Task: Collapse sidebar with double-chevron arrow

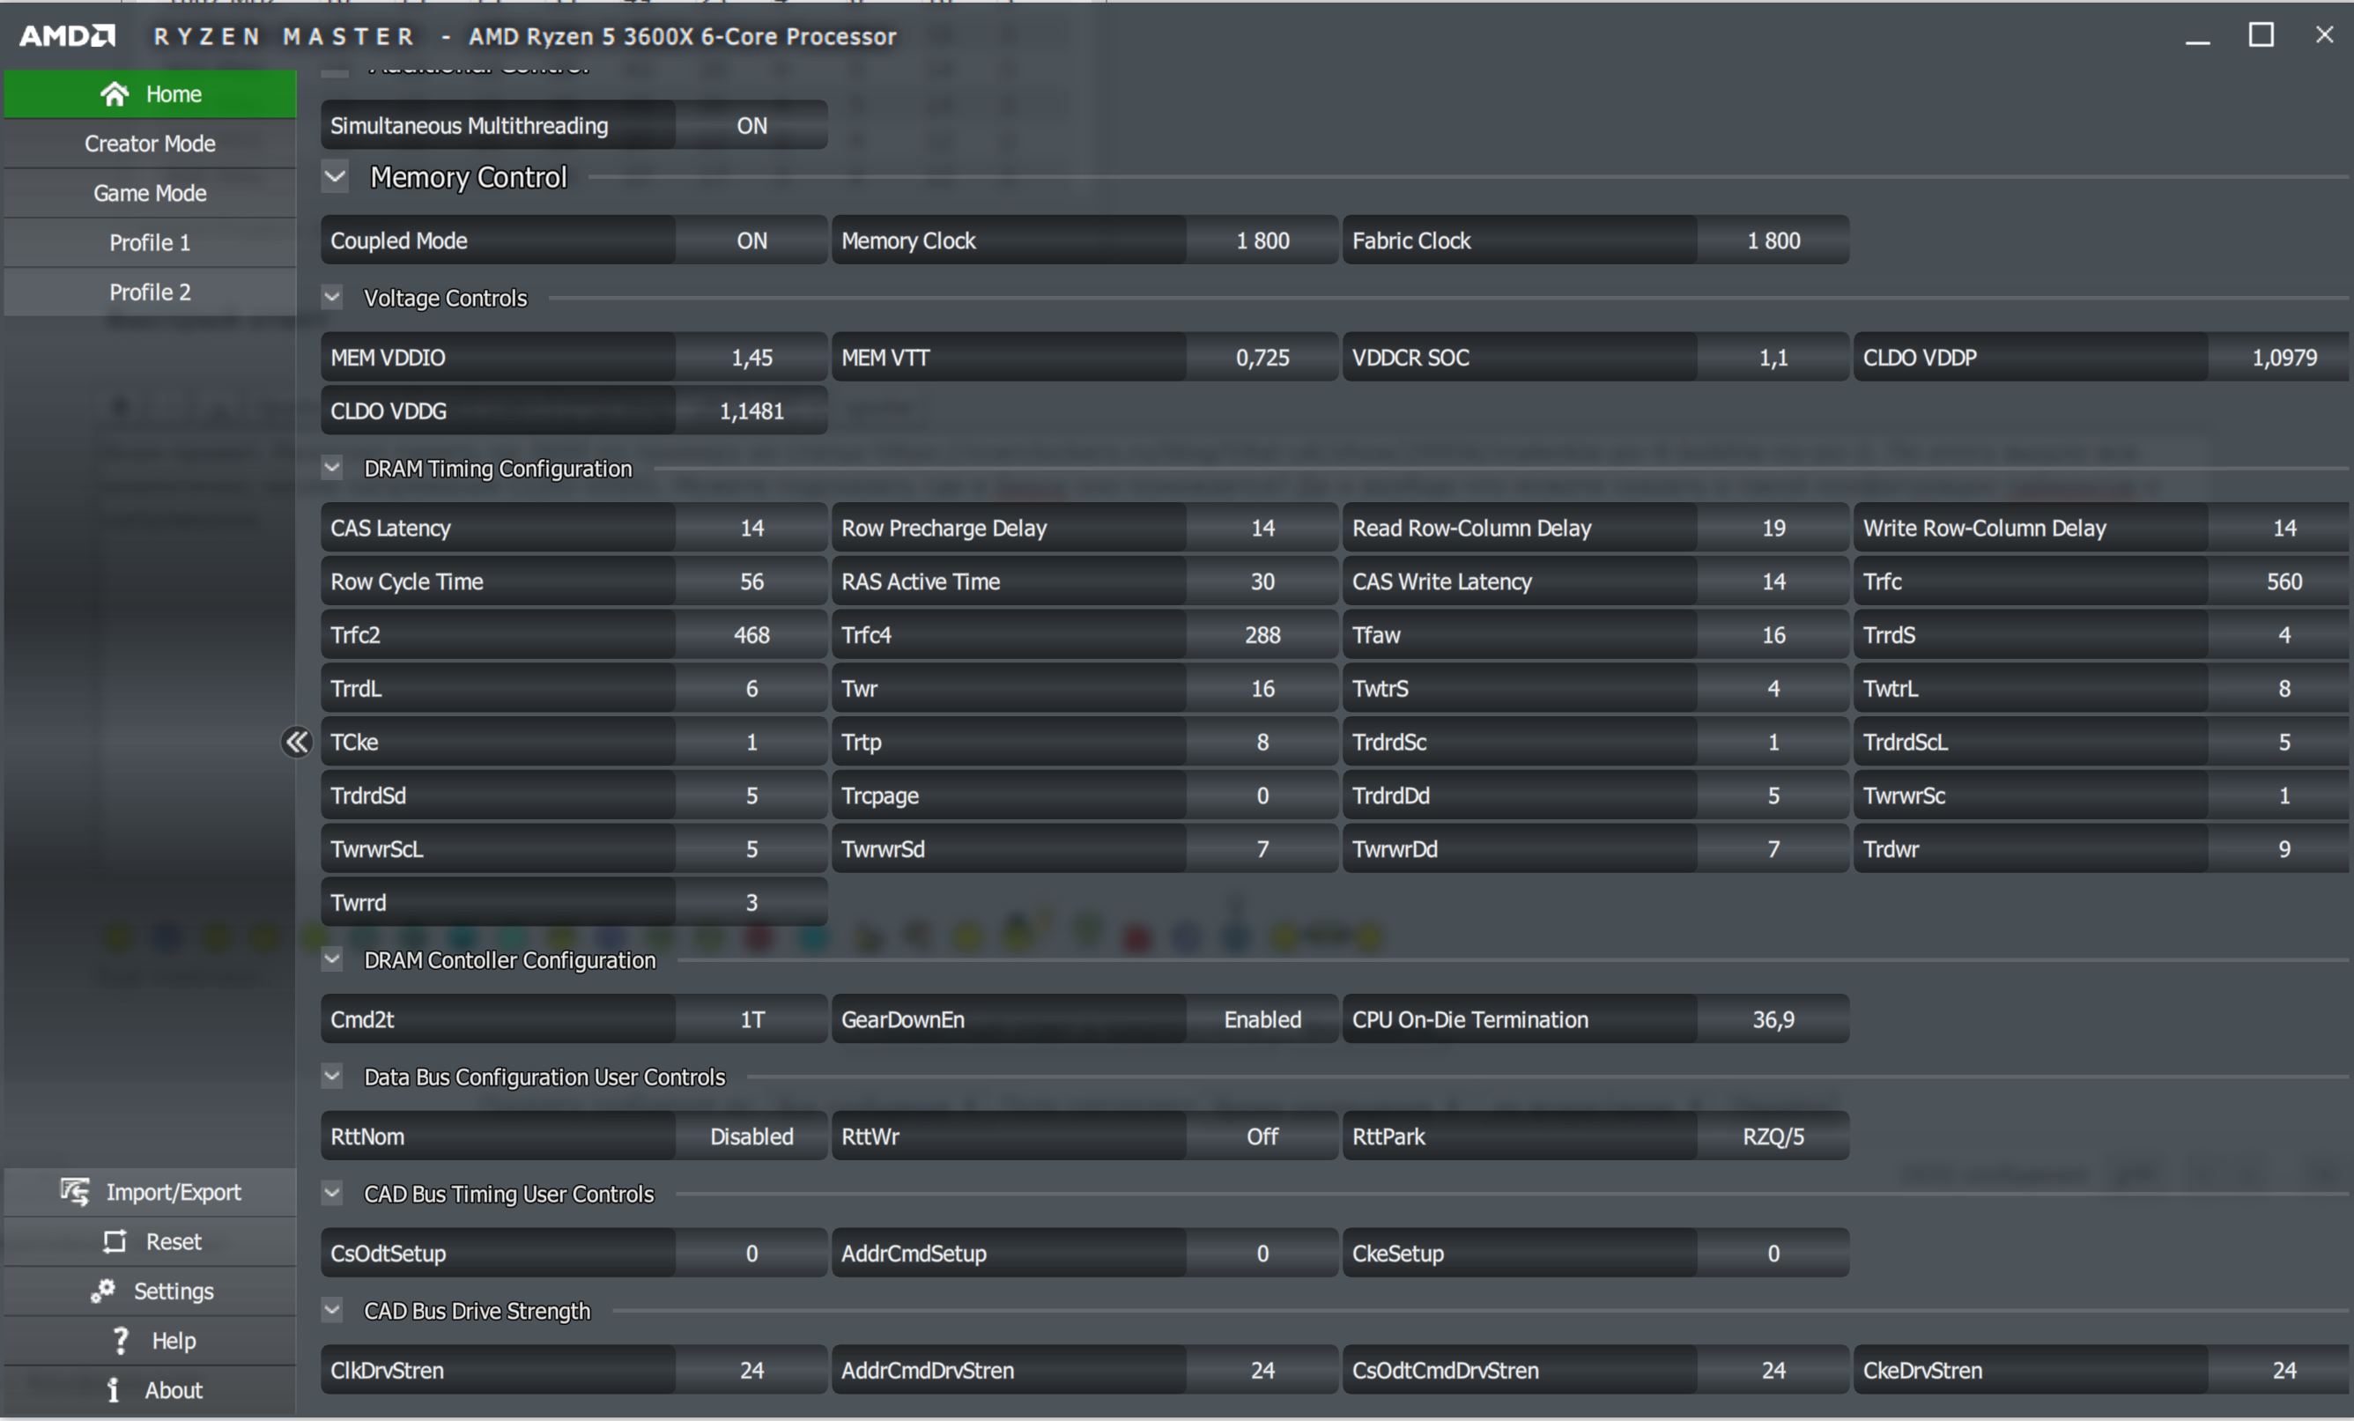Action: tap(296, 742)
